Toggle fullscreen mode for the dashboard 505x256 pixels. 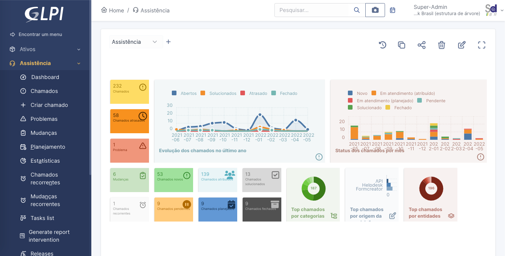click(x=481, y=45)
